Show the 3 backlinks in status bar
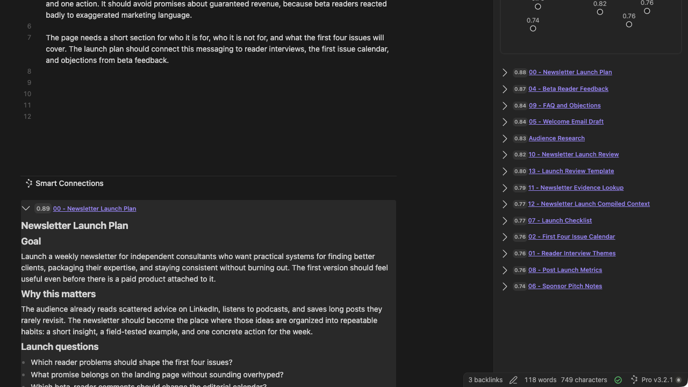The height and width of the screenshot is (387, 688). point(485,380)
